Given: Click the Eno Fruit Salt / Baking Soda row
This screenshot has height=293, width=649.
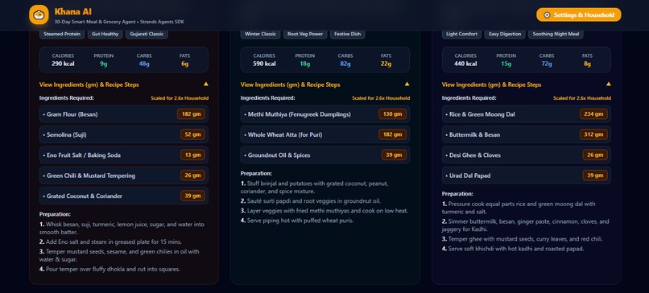Looking at the screenshot, I should click(x=124, y=155).
